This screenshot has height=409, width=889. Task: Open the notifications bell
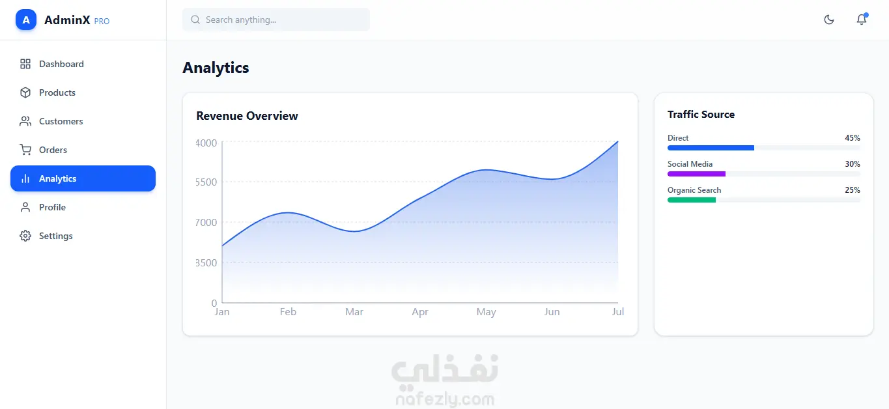862,20
